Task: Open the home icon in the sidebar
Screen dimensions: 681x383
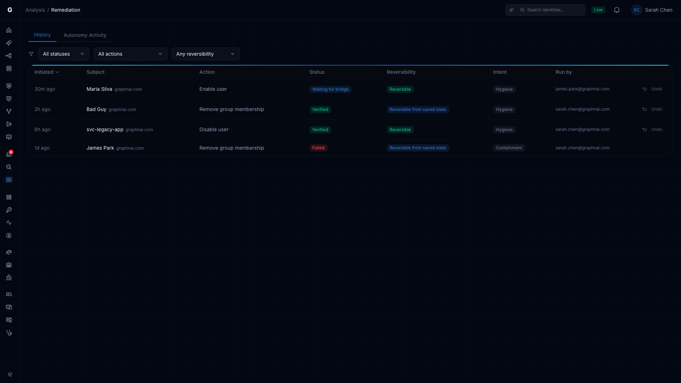Action: click(x=9, y=30)
